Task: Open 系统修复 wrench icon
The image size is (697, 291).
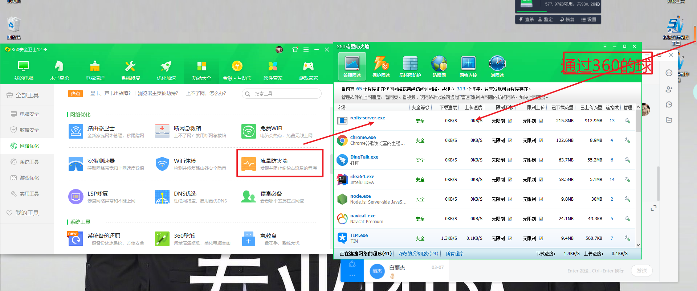Action: [130, 70]
